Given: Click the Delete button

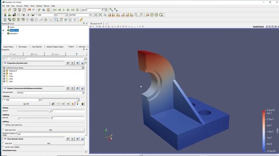Looking at the screenshot, I should tap(55, 54).
